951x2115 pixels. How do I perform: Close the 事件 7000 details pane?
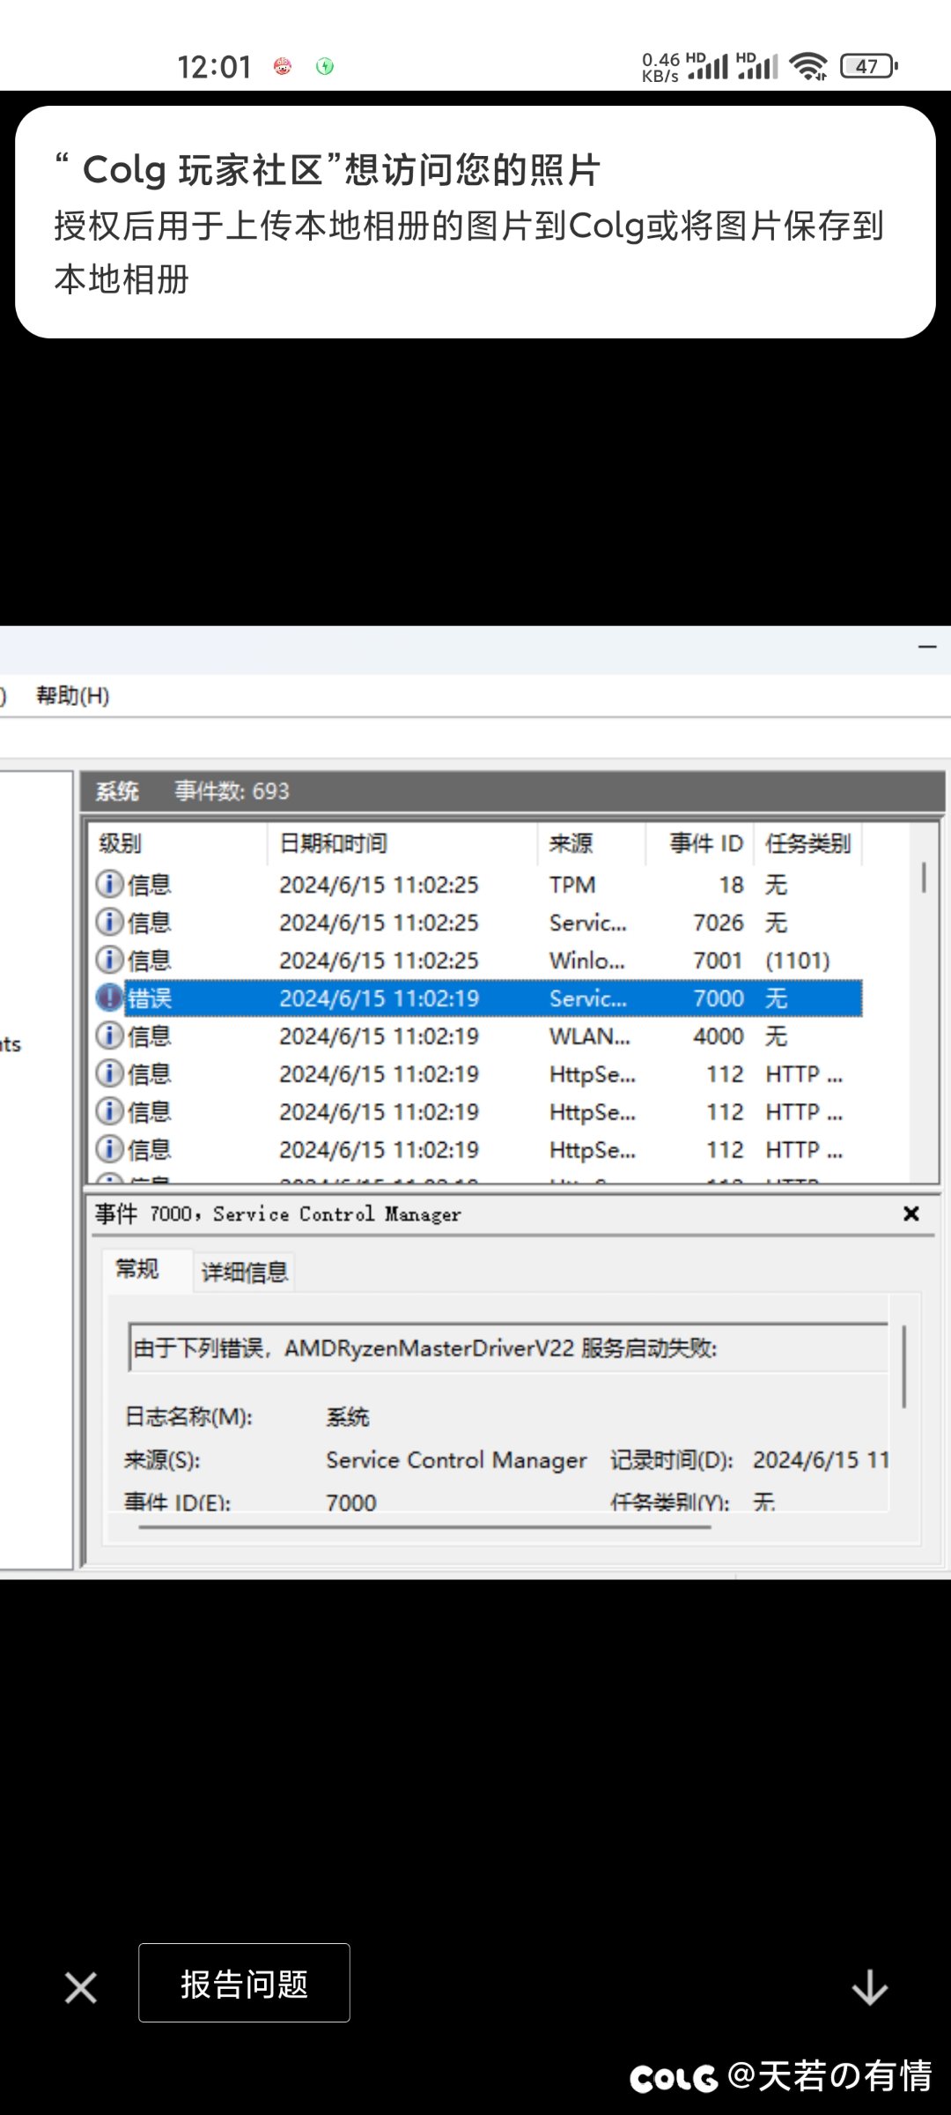click(x=911, y=1214)
